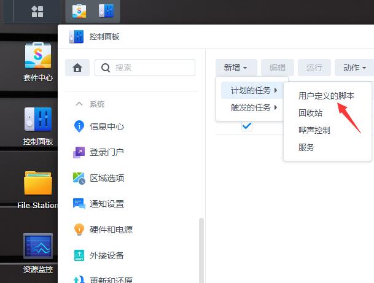Click the Control Panel home button
This screenshot has height=283, width=374.
pos(77,68)
